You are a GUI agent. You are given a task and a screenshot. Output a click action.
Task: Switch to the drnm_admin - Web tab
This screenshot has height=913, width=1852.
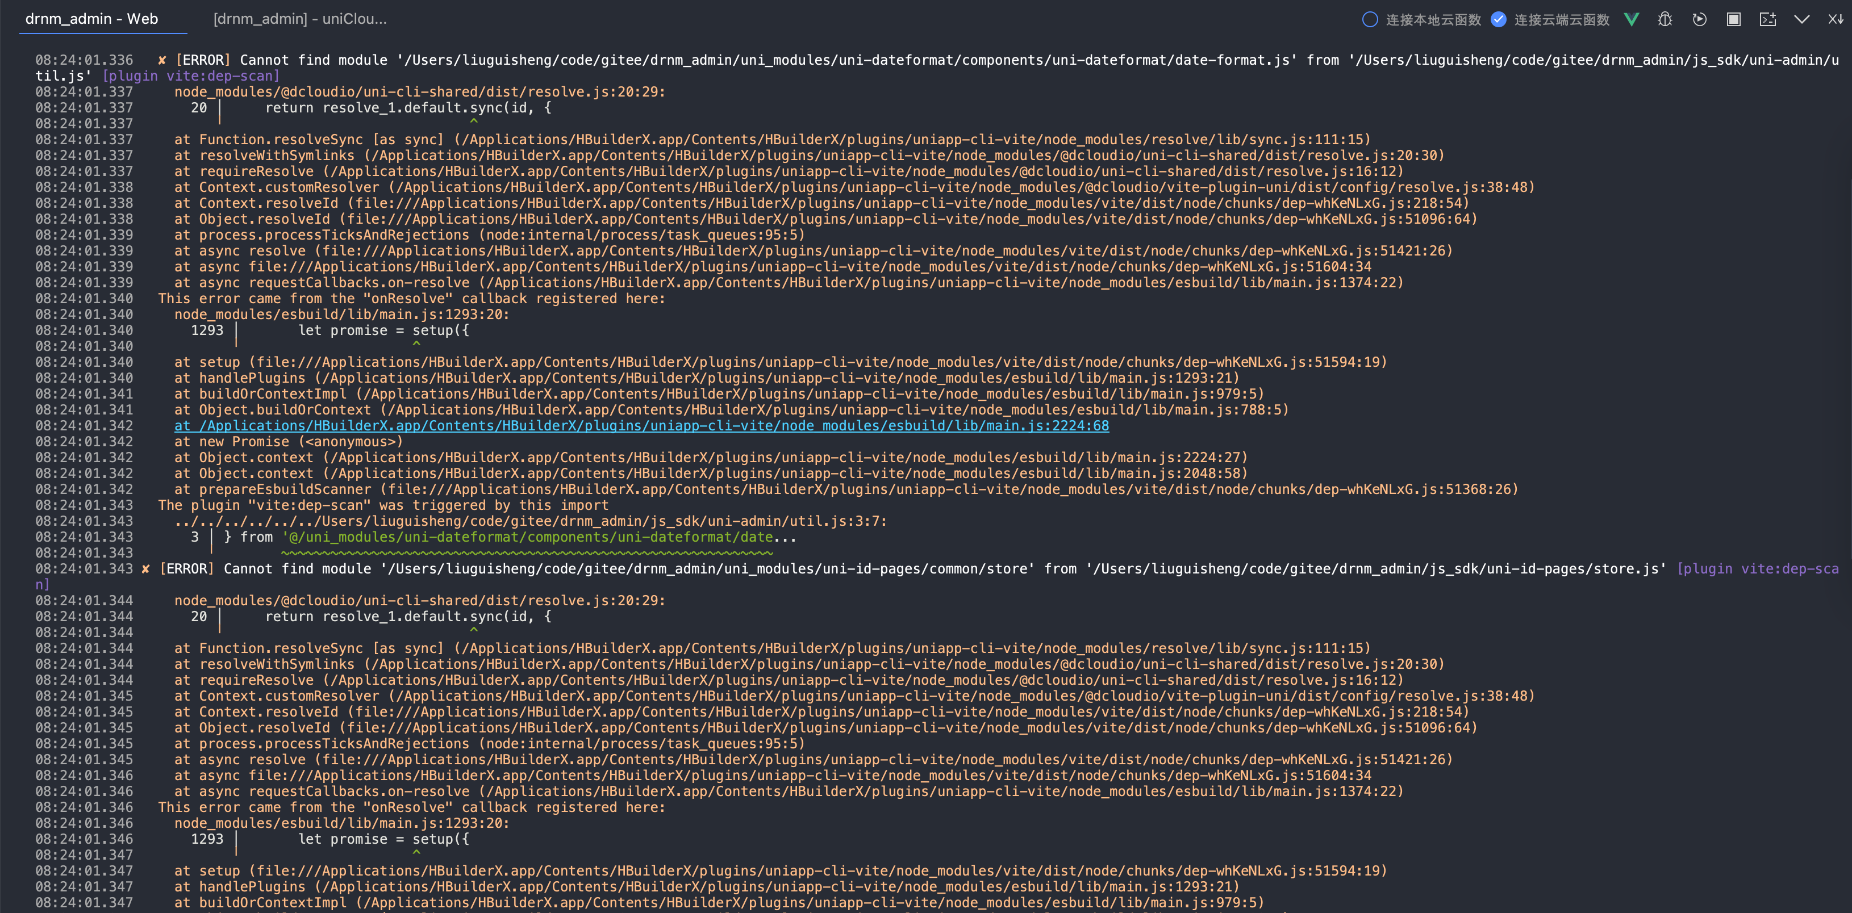point(92,19)
